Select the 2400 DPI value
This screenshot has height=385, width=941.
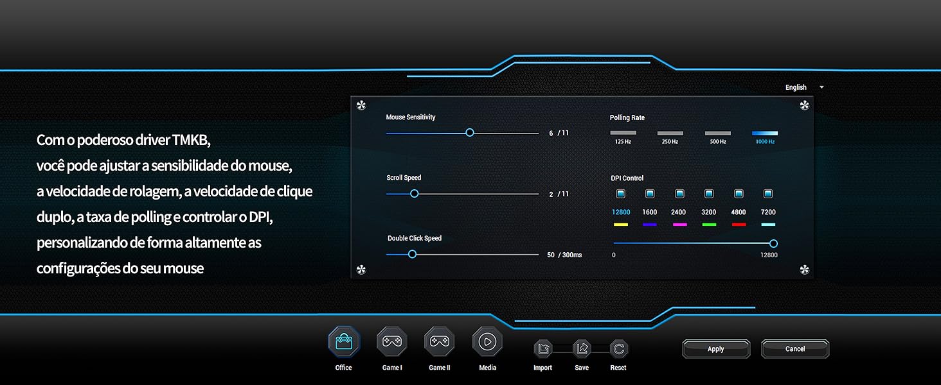coord(679,212)
